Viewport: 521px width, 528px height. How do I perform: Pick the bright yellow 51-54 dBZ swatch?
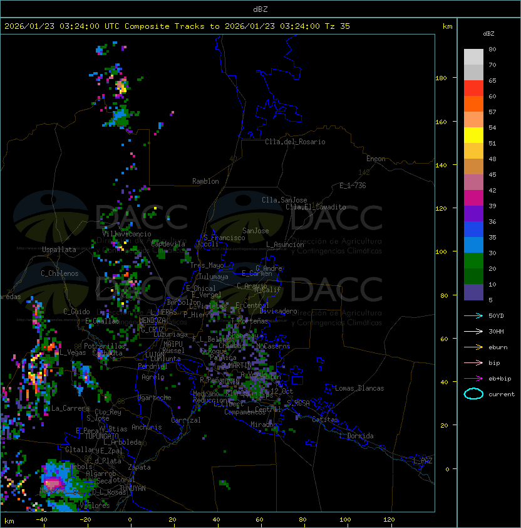473,135
